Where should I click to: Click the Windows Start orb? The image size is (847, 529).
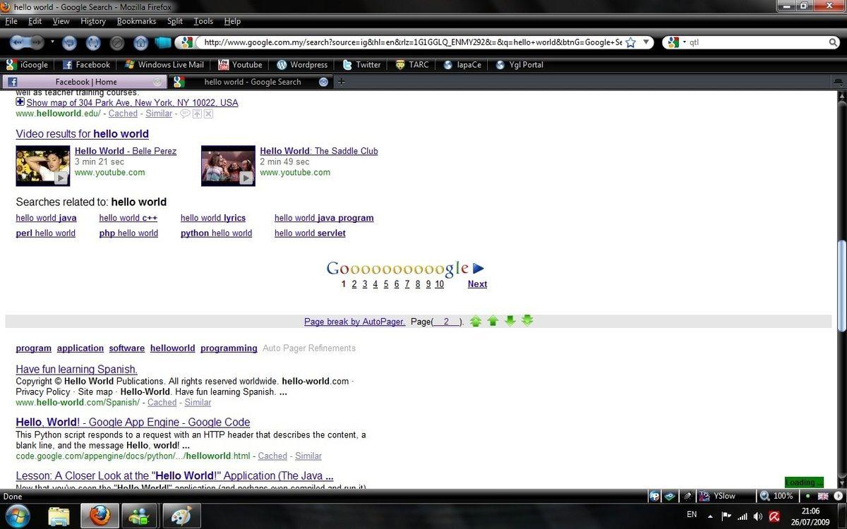[x=17, y=516]
